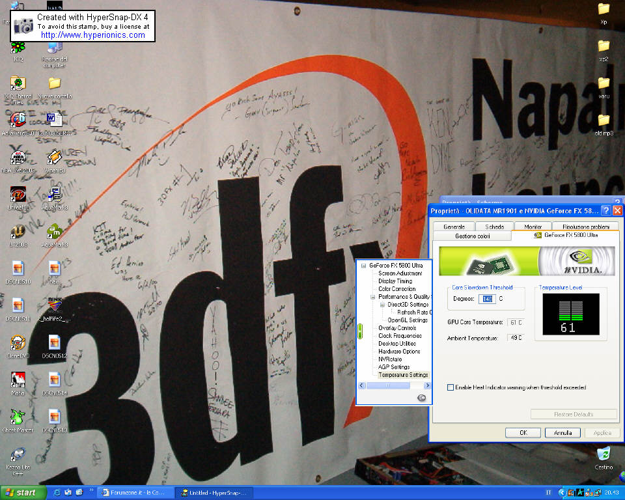Viewport: 625px width, 500px height.
Task: Launch the UT2003 shortcut
Action: pyautogui.click(x=18, y=236)
